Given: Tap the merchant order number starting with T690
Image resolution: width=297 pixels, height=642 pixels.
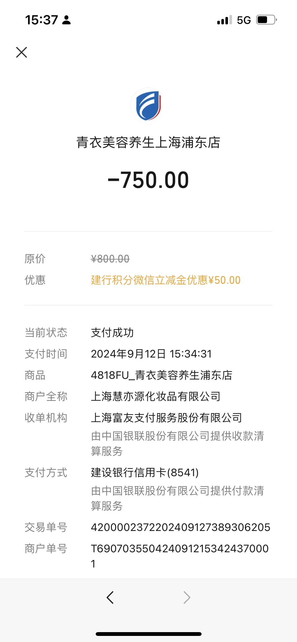Looking at the screenshot, I should (x=180, y=556).
